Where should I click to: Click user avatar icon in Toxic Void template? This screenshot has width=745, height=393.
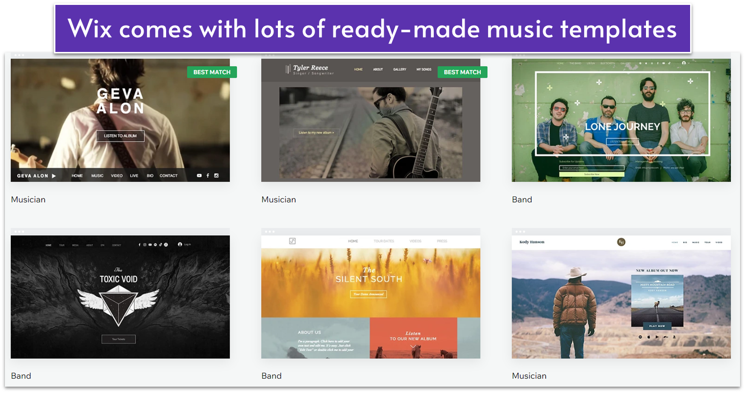(x=180, y=244)
